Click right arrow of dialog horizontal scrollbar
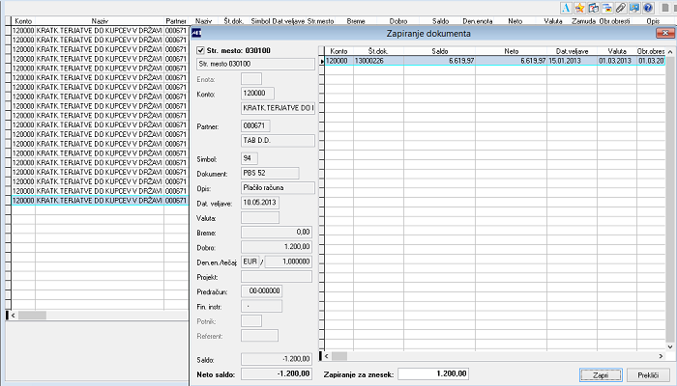 [661, 356]
